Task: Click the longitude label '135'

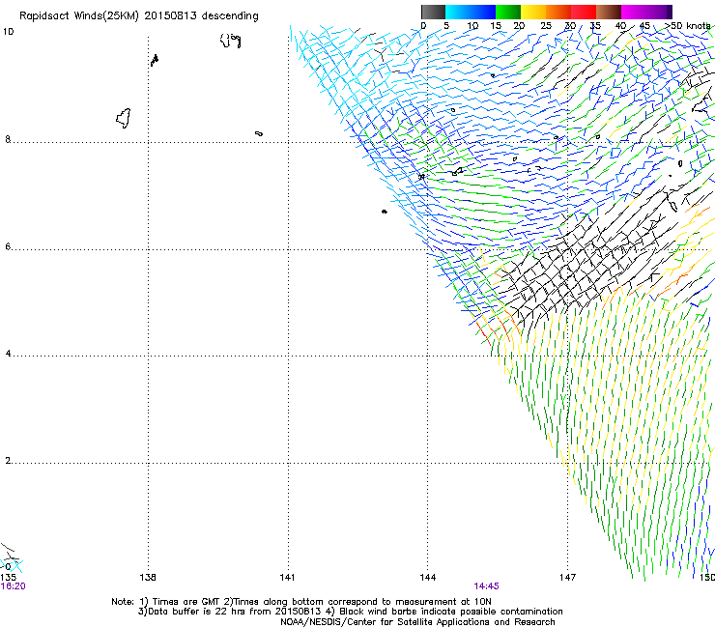Action: pyautogui.click(x=8, y=578)
